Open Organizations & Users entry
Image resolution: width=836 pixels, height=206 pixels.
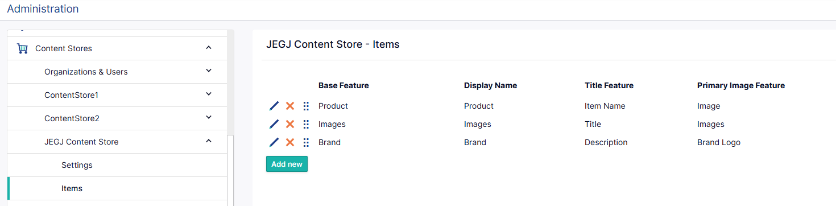pos(86,72)
